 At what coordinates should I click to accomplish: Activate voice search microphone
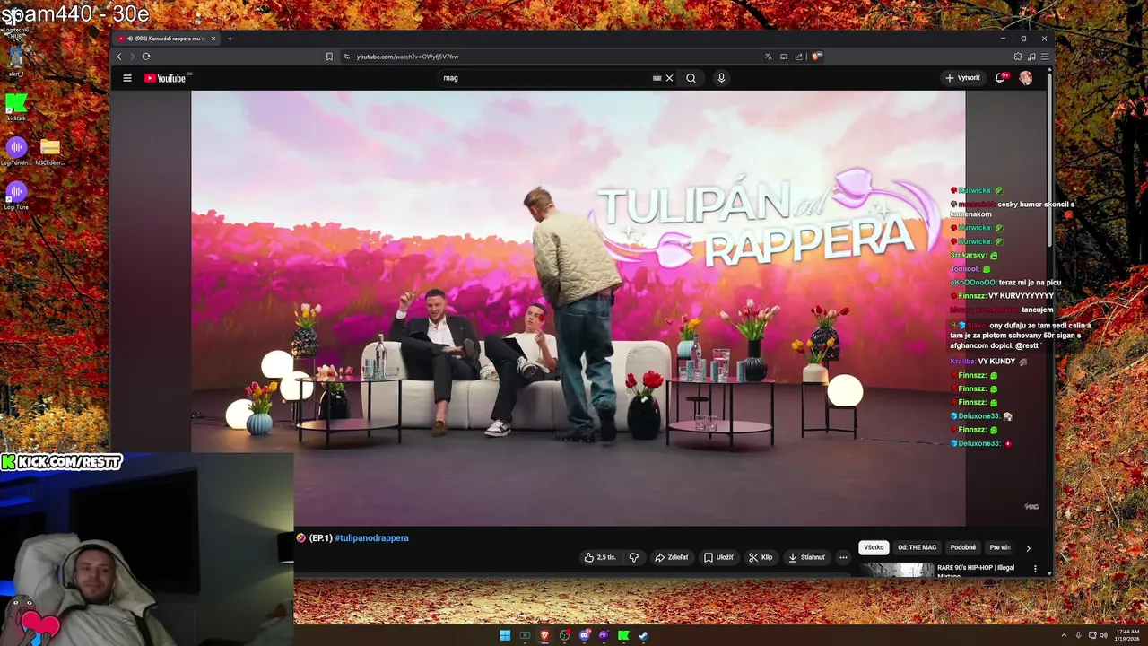tap(721, 78)
